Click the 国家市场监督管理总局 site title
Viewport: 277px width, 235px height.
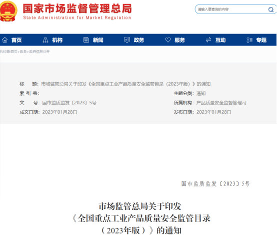click(x=77, y=9)
